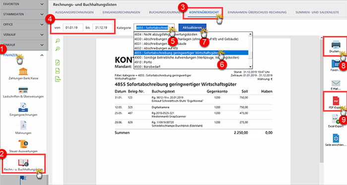This screenshot has height=185, width=347.
Task: Export report with Excel-Export icon
Action: point(336,119)
